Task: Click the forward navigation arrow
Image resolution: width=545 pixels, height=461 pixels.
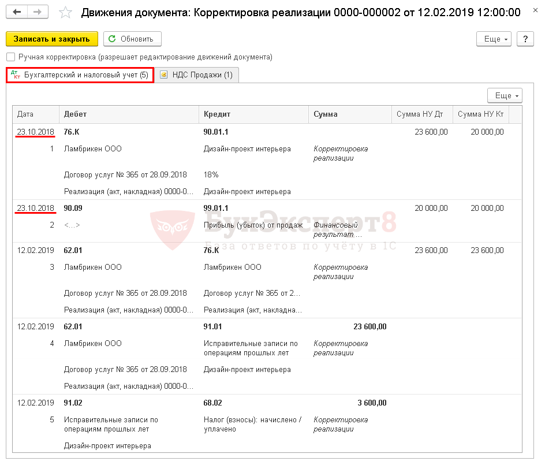Action: [x=38, y=12]
